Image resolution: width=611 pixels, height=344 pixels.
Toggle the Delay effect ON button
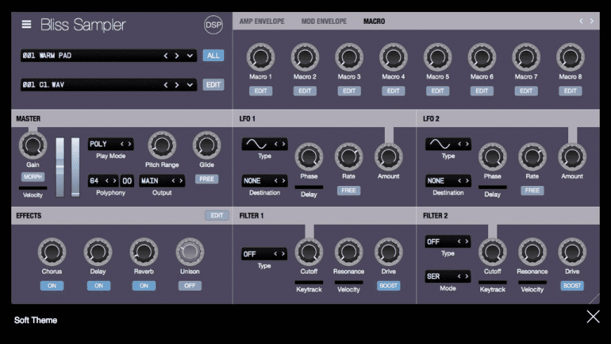[98, 286]
